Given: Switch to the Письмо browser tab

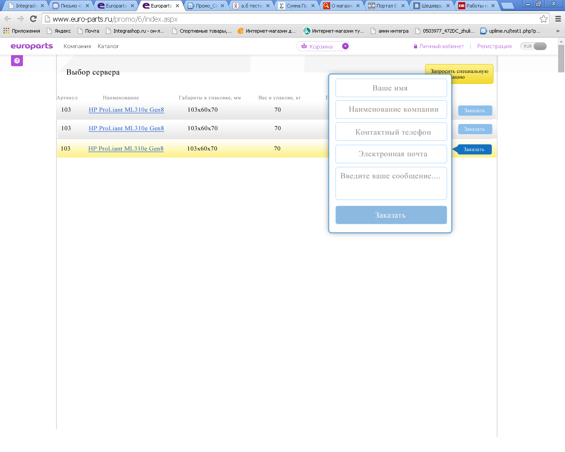Looking at the screenshot, I should tap(69, 6).
